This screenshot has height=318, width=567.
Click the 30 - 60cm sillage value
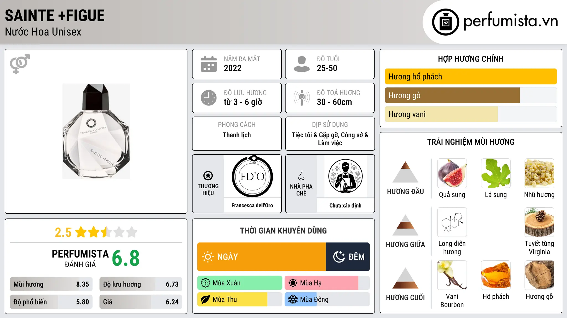(334, 102)
